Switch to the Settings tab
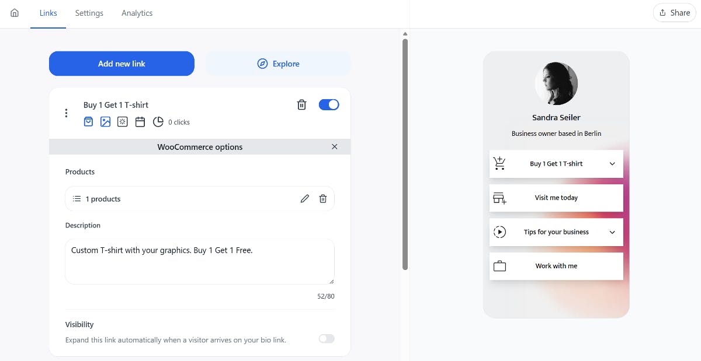This screenshot has width=701, height=361. pyautogui.click(x=89, y=13)
